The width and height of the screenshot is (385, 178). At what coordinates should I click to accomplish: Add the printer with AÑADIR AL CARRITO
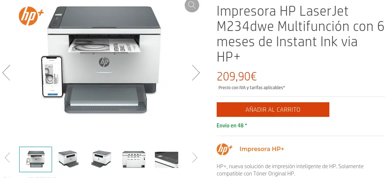coord(273,110)
